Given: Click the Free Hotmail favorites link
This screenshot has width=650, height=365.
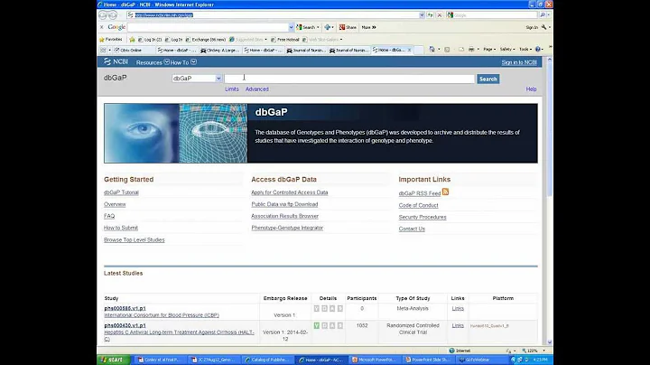Looking at the screenshot, I should pos(284,40).
